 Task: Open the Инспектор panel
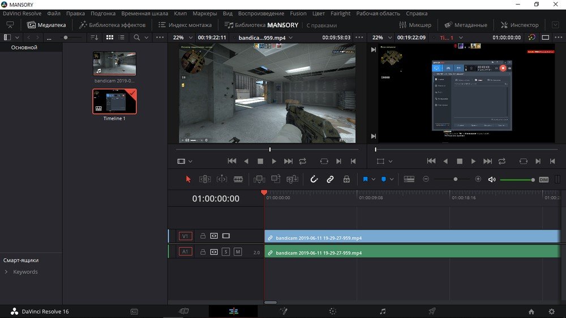pyautogui.click(x=520, y=25)
